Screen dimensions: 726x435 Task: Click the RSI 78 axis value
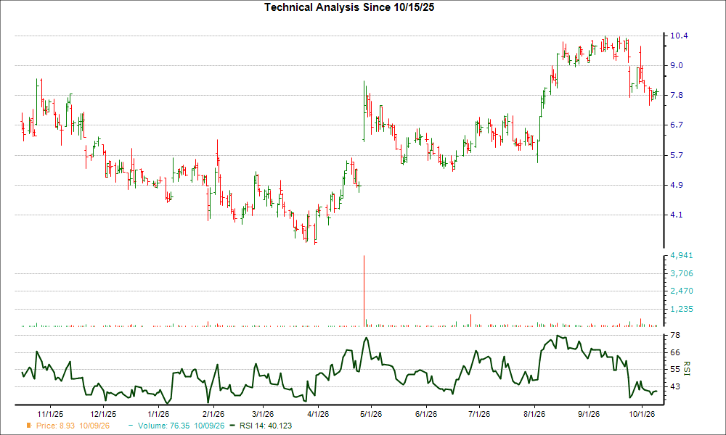(x=675, y=335)
